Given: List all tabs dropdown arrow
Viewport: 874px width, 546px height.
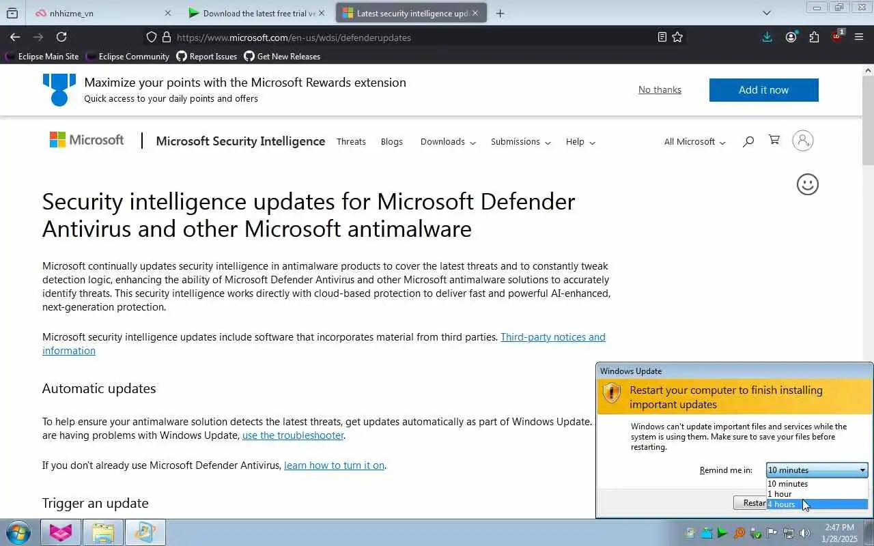Looking at the screenshot, I should [x=767, y=13].
